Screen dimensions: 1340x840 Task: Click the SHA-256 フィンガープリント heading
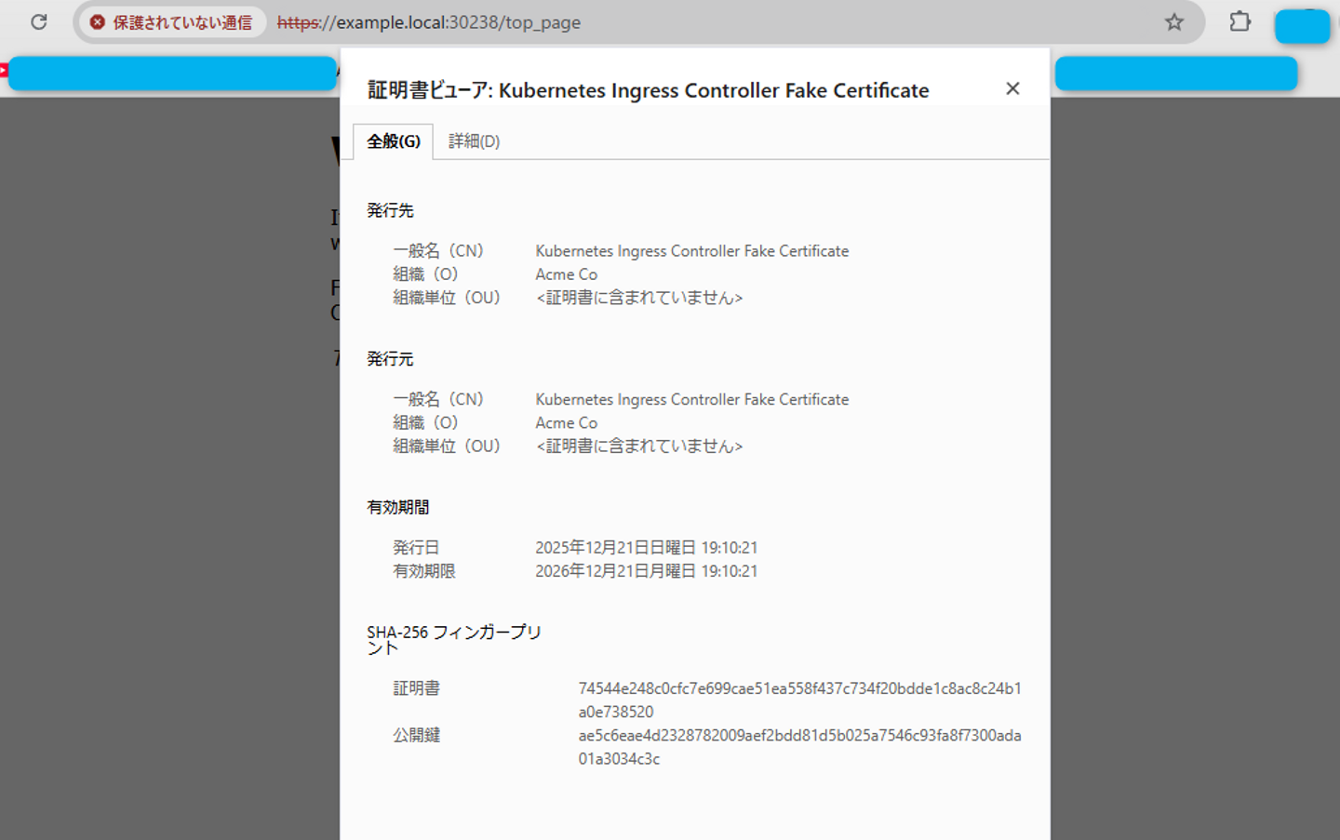(454, 640)
